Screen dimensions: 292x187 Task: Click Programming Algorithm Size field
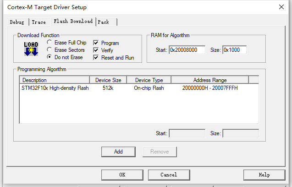[x=241, y=133]
